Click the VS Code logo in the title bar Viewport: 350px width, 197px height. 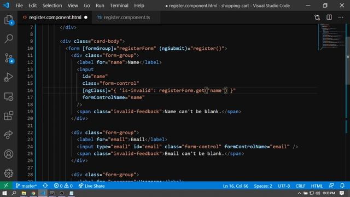pos(6,5)
